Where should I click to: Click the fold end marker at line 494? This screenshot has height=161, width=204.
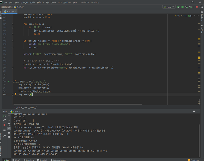click(12, 48)
